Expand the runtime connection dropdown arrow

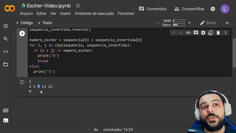(190, 23)
